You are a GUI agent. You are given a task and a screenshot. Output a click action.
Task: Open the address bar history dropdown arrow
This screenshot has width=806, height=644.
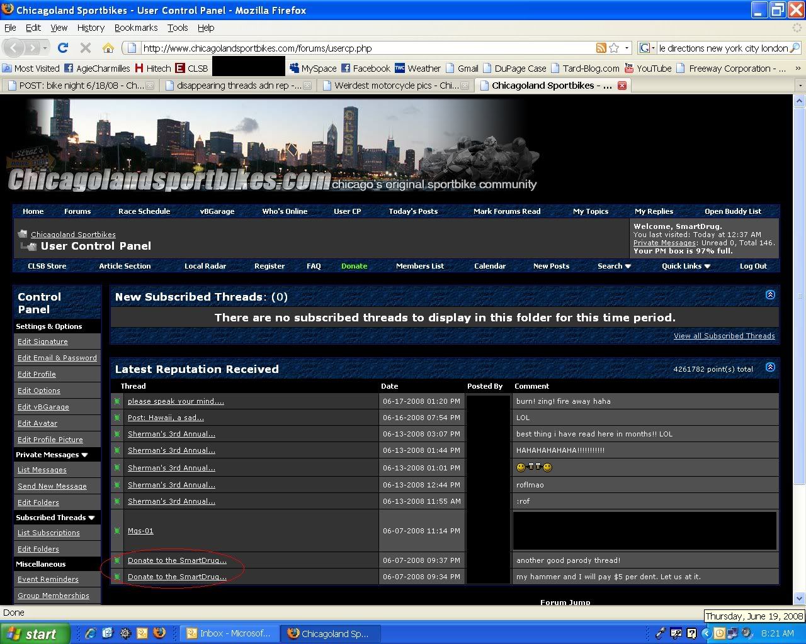pos(627,48)
